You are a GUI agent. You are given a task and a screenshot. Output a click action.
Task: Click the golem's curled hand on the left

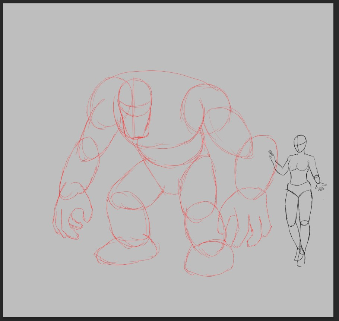coord(73,218)
